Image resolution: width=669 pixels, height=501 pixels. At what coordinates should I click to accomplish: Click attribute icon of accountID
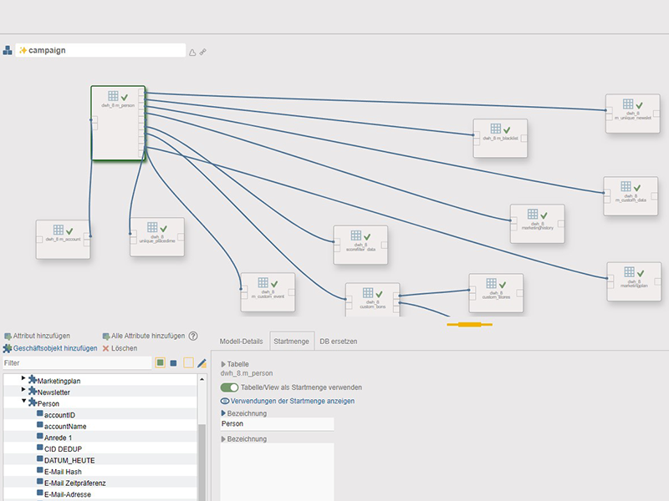[39, 413]
